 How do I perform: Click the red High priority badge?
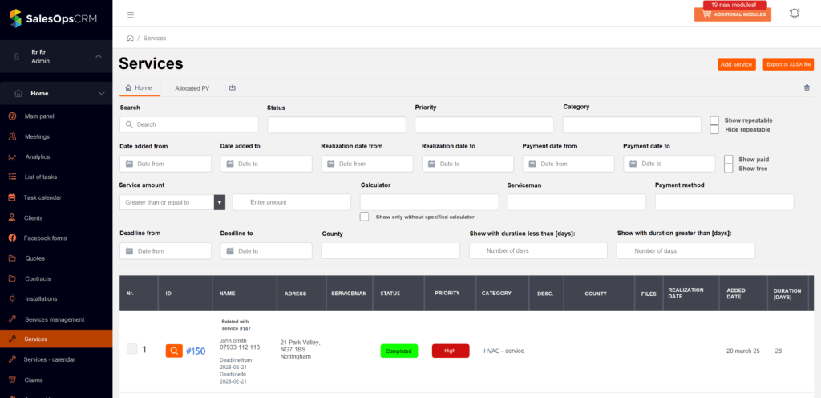[x=450, y=351]
